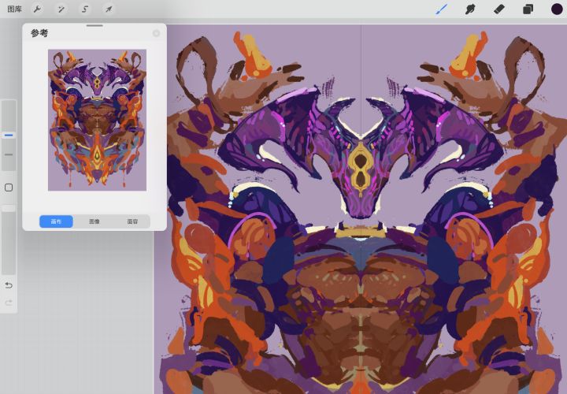Open the 图库 gallery

coord(14,9)
